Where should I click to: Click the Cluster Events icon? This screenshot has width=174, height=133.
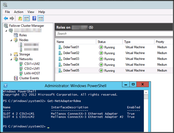pos(16,78)
